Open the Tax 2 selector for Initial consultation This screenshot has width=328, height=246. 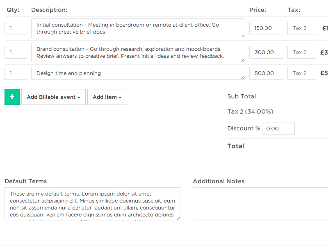(301, 28)
